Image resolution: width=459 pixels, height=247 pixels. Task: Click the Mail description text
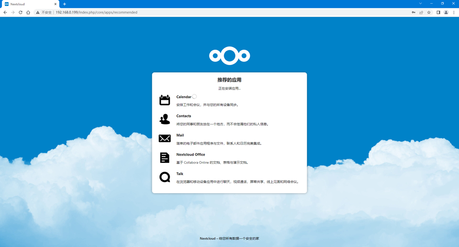coord(219,143)
